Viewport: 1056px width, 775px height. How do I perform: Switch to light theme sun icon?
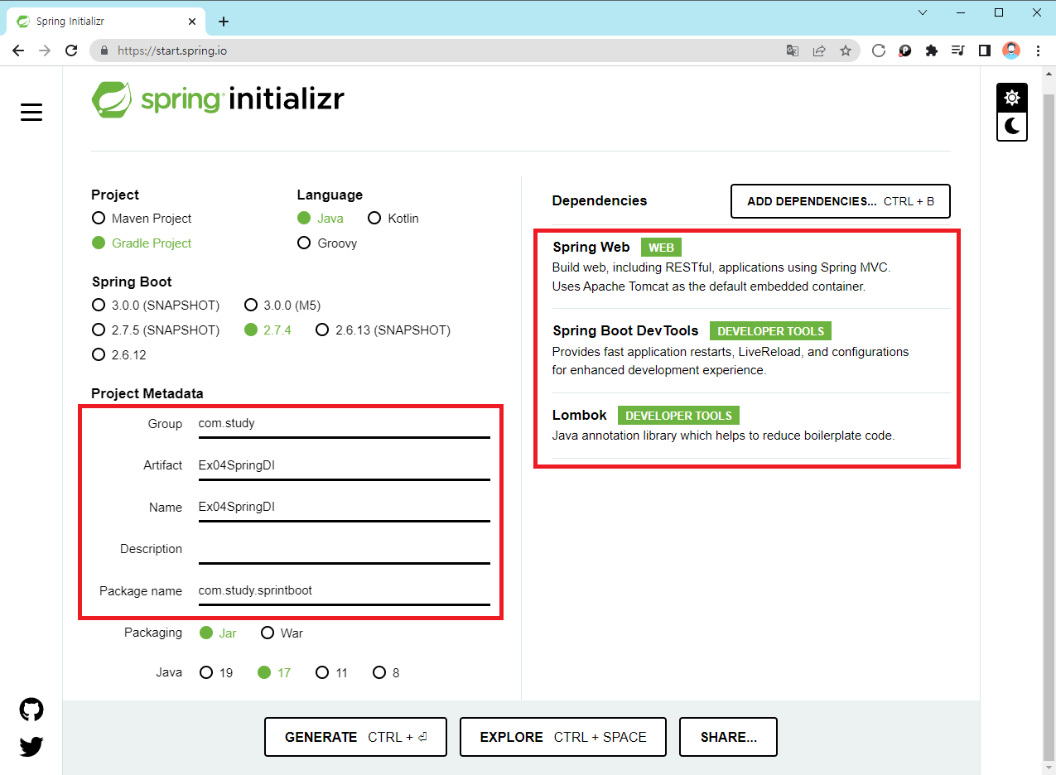[x=1011, y=98]
